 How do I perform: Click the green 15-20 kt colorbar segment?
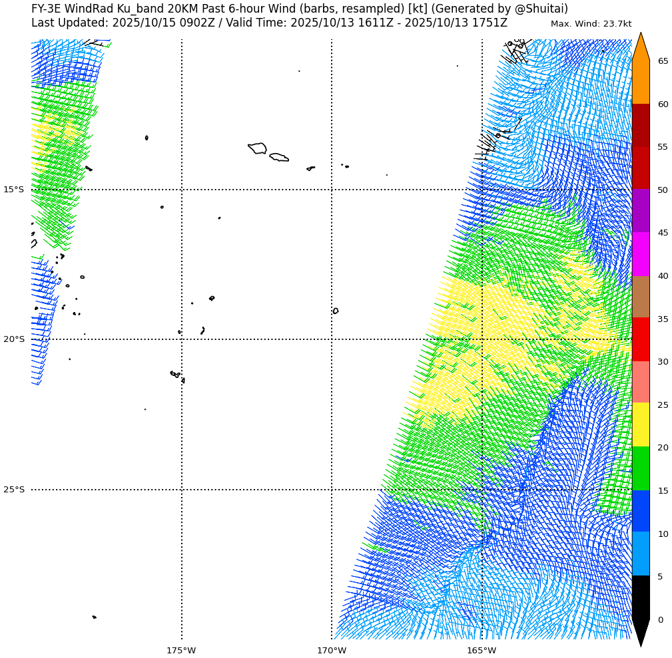click(x=641, y=468)
